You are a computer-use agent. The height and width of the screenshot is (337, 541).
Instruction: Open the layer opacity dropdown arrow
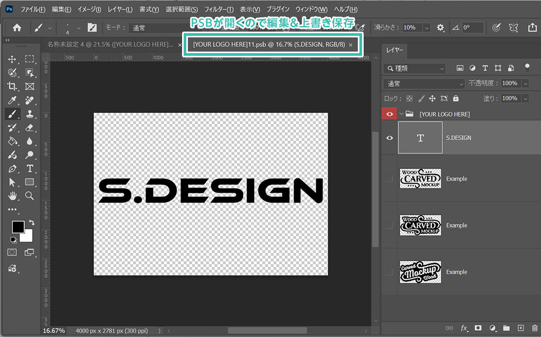525,84
